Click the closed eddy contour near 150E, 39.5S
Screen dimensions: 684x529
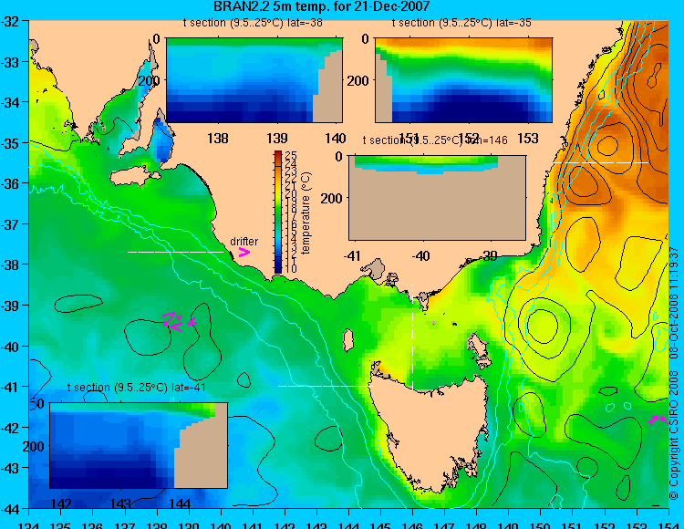pos(543,325)
